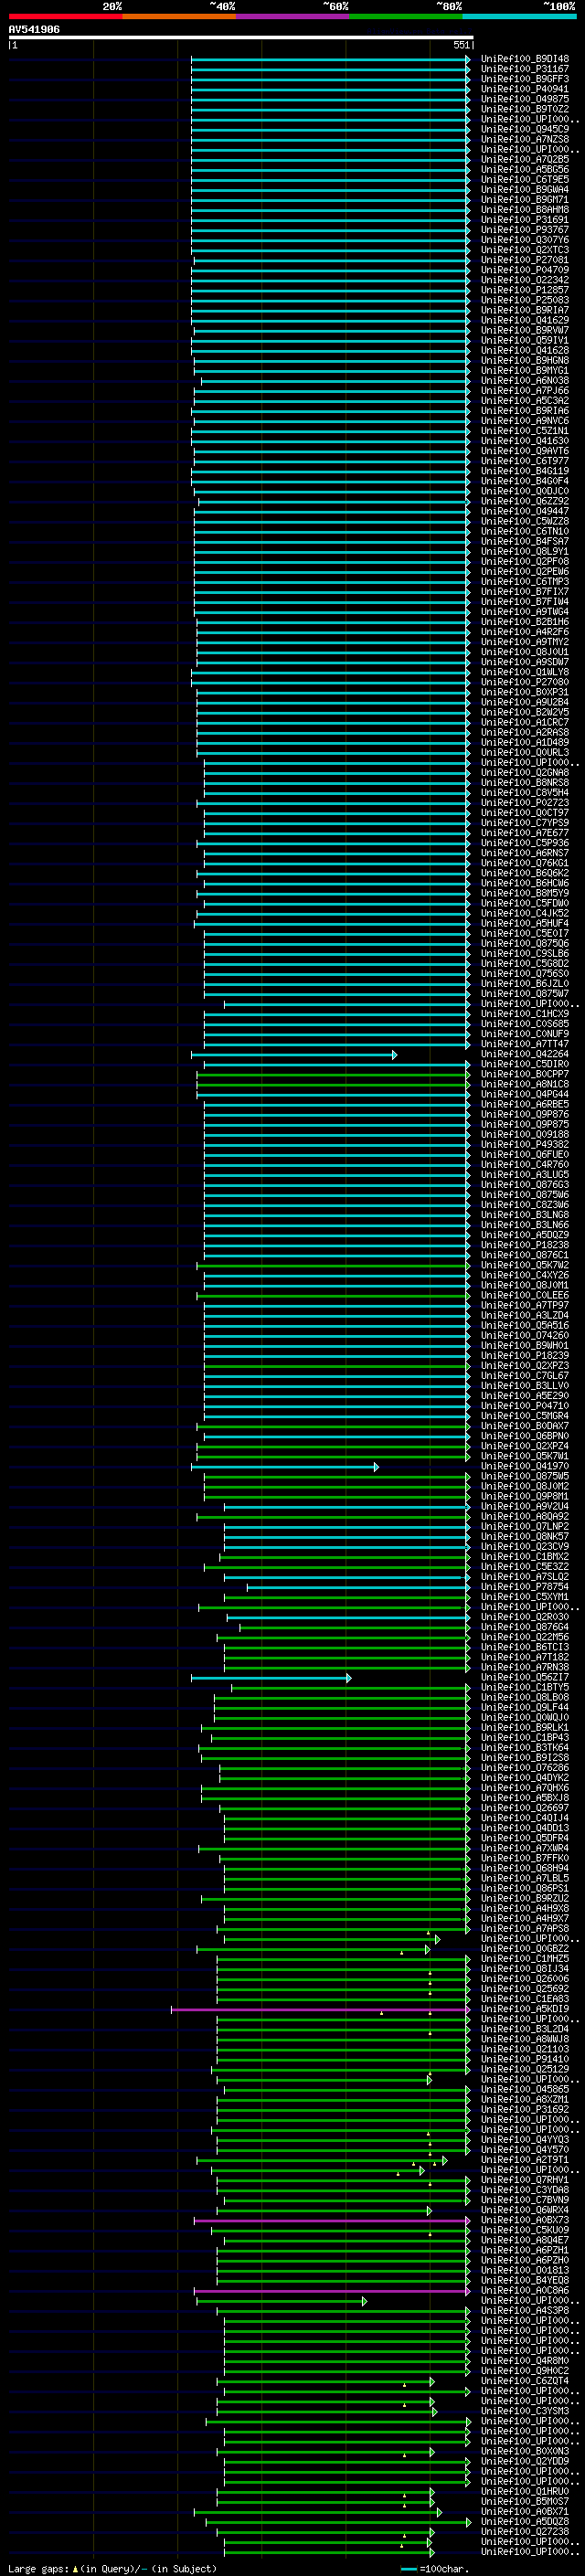Viewport: 585px width, 2576px height.
Task: Click the query end position 551
Action: [x=461, y=45]
